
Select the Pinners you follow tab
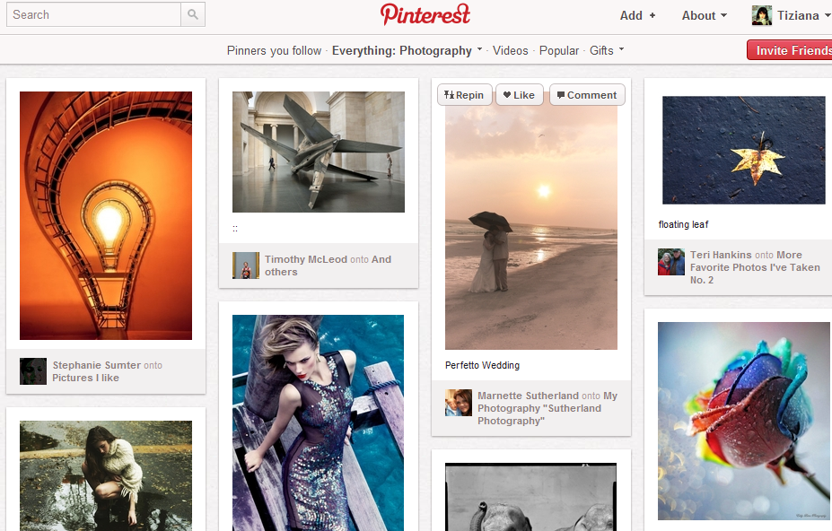tap(274, 50)
